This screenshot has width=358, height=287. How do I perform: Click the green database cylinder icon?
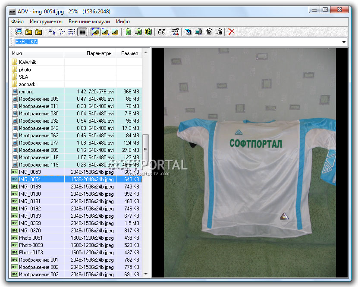click(129, 32)
